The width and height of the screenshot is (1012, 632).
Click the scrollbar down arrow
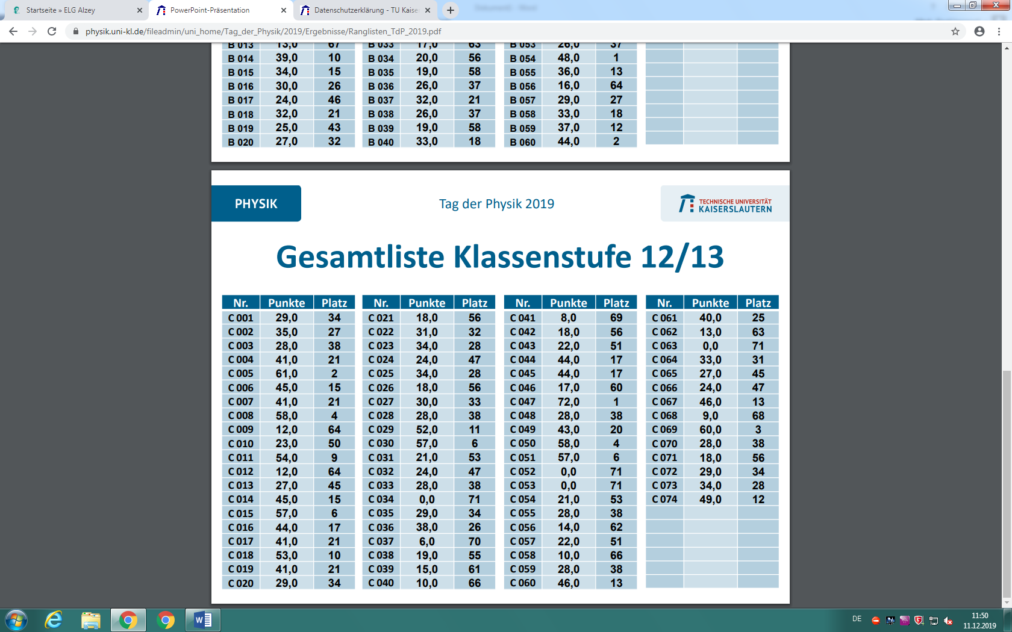[1006, 603]
